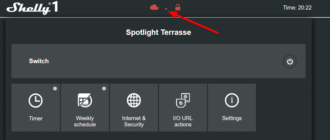Expand the Timer label section

click(36, 118)
